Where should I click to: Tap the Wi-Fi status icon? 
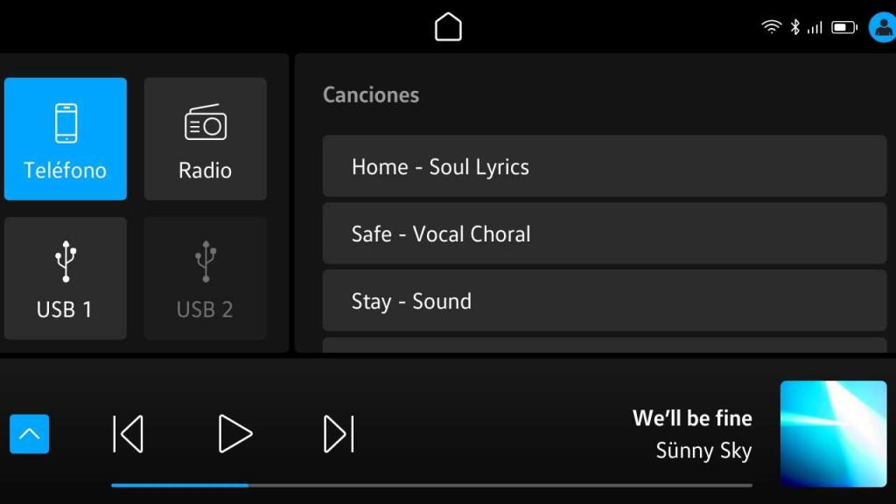click(772, 27)
